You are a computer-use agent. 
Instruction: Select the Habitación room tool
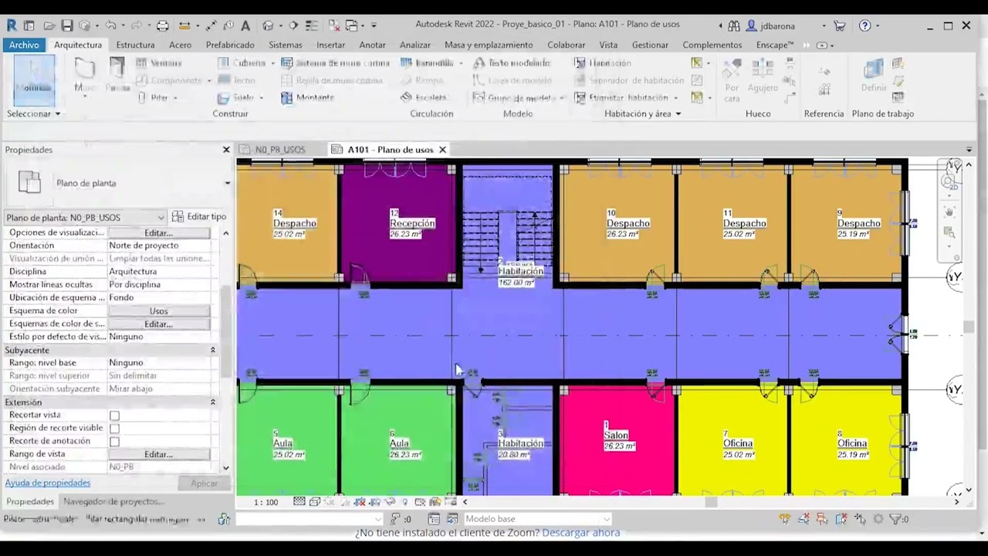coord(603,63)
